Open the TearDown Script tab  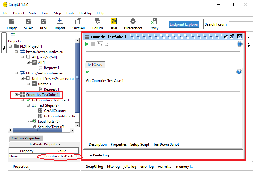coord(166,144)
